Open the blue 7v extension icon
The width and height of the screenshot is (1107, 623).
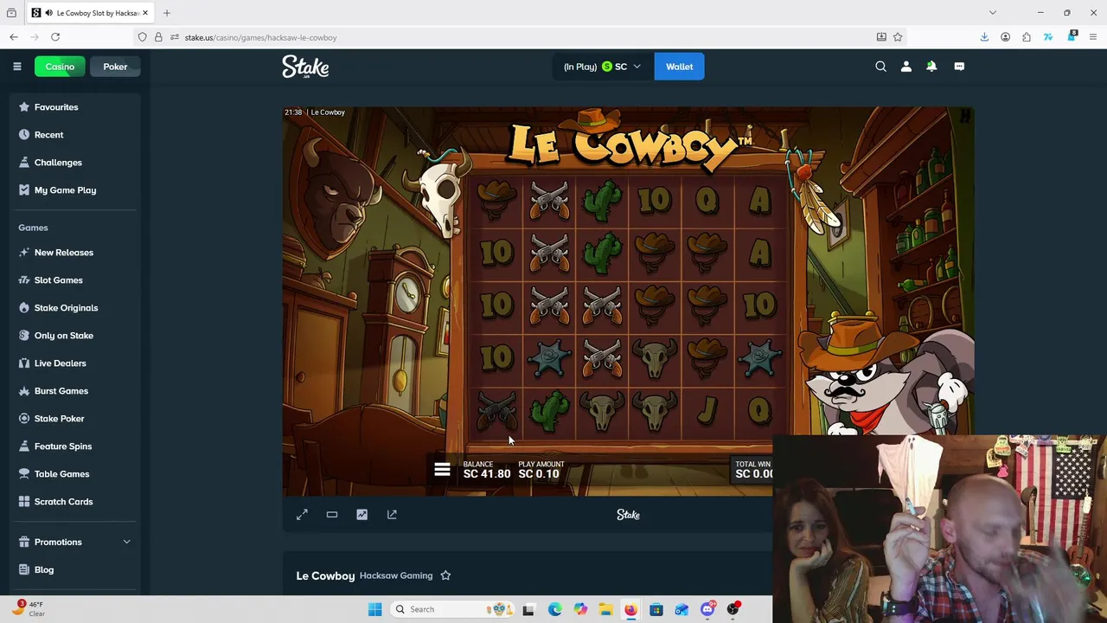click(1048, 37)
